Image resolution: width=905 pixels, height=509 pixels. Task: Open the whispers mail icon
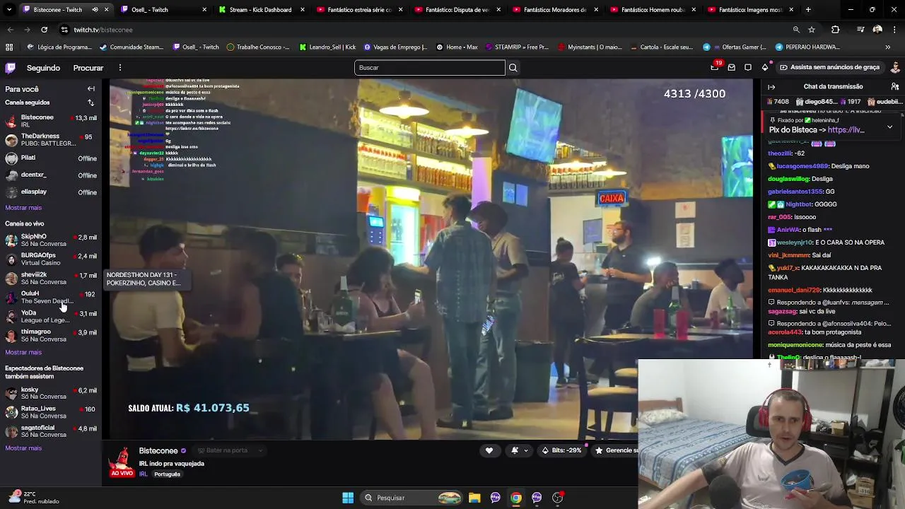(732, 68)
